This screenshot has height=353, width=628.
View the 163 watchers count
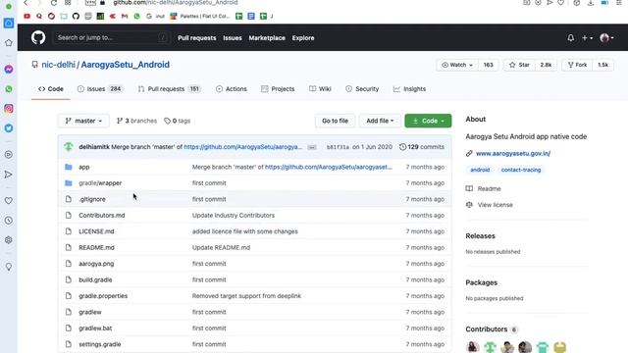pos(489,65)
